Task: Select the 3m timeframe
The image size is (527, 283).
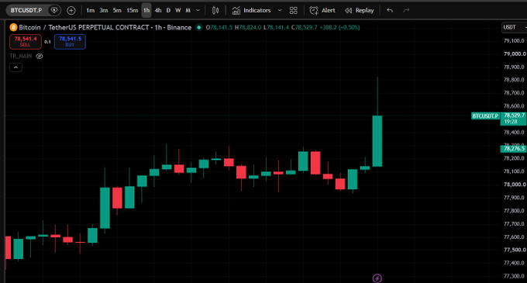Action: [104, 10]
